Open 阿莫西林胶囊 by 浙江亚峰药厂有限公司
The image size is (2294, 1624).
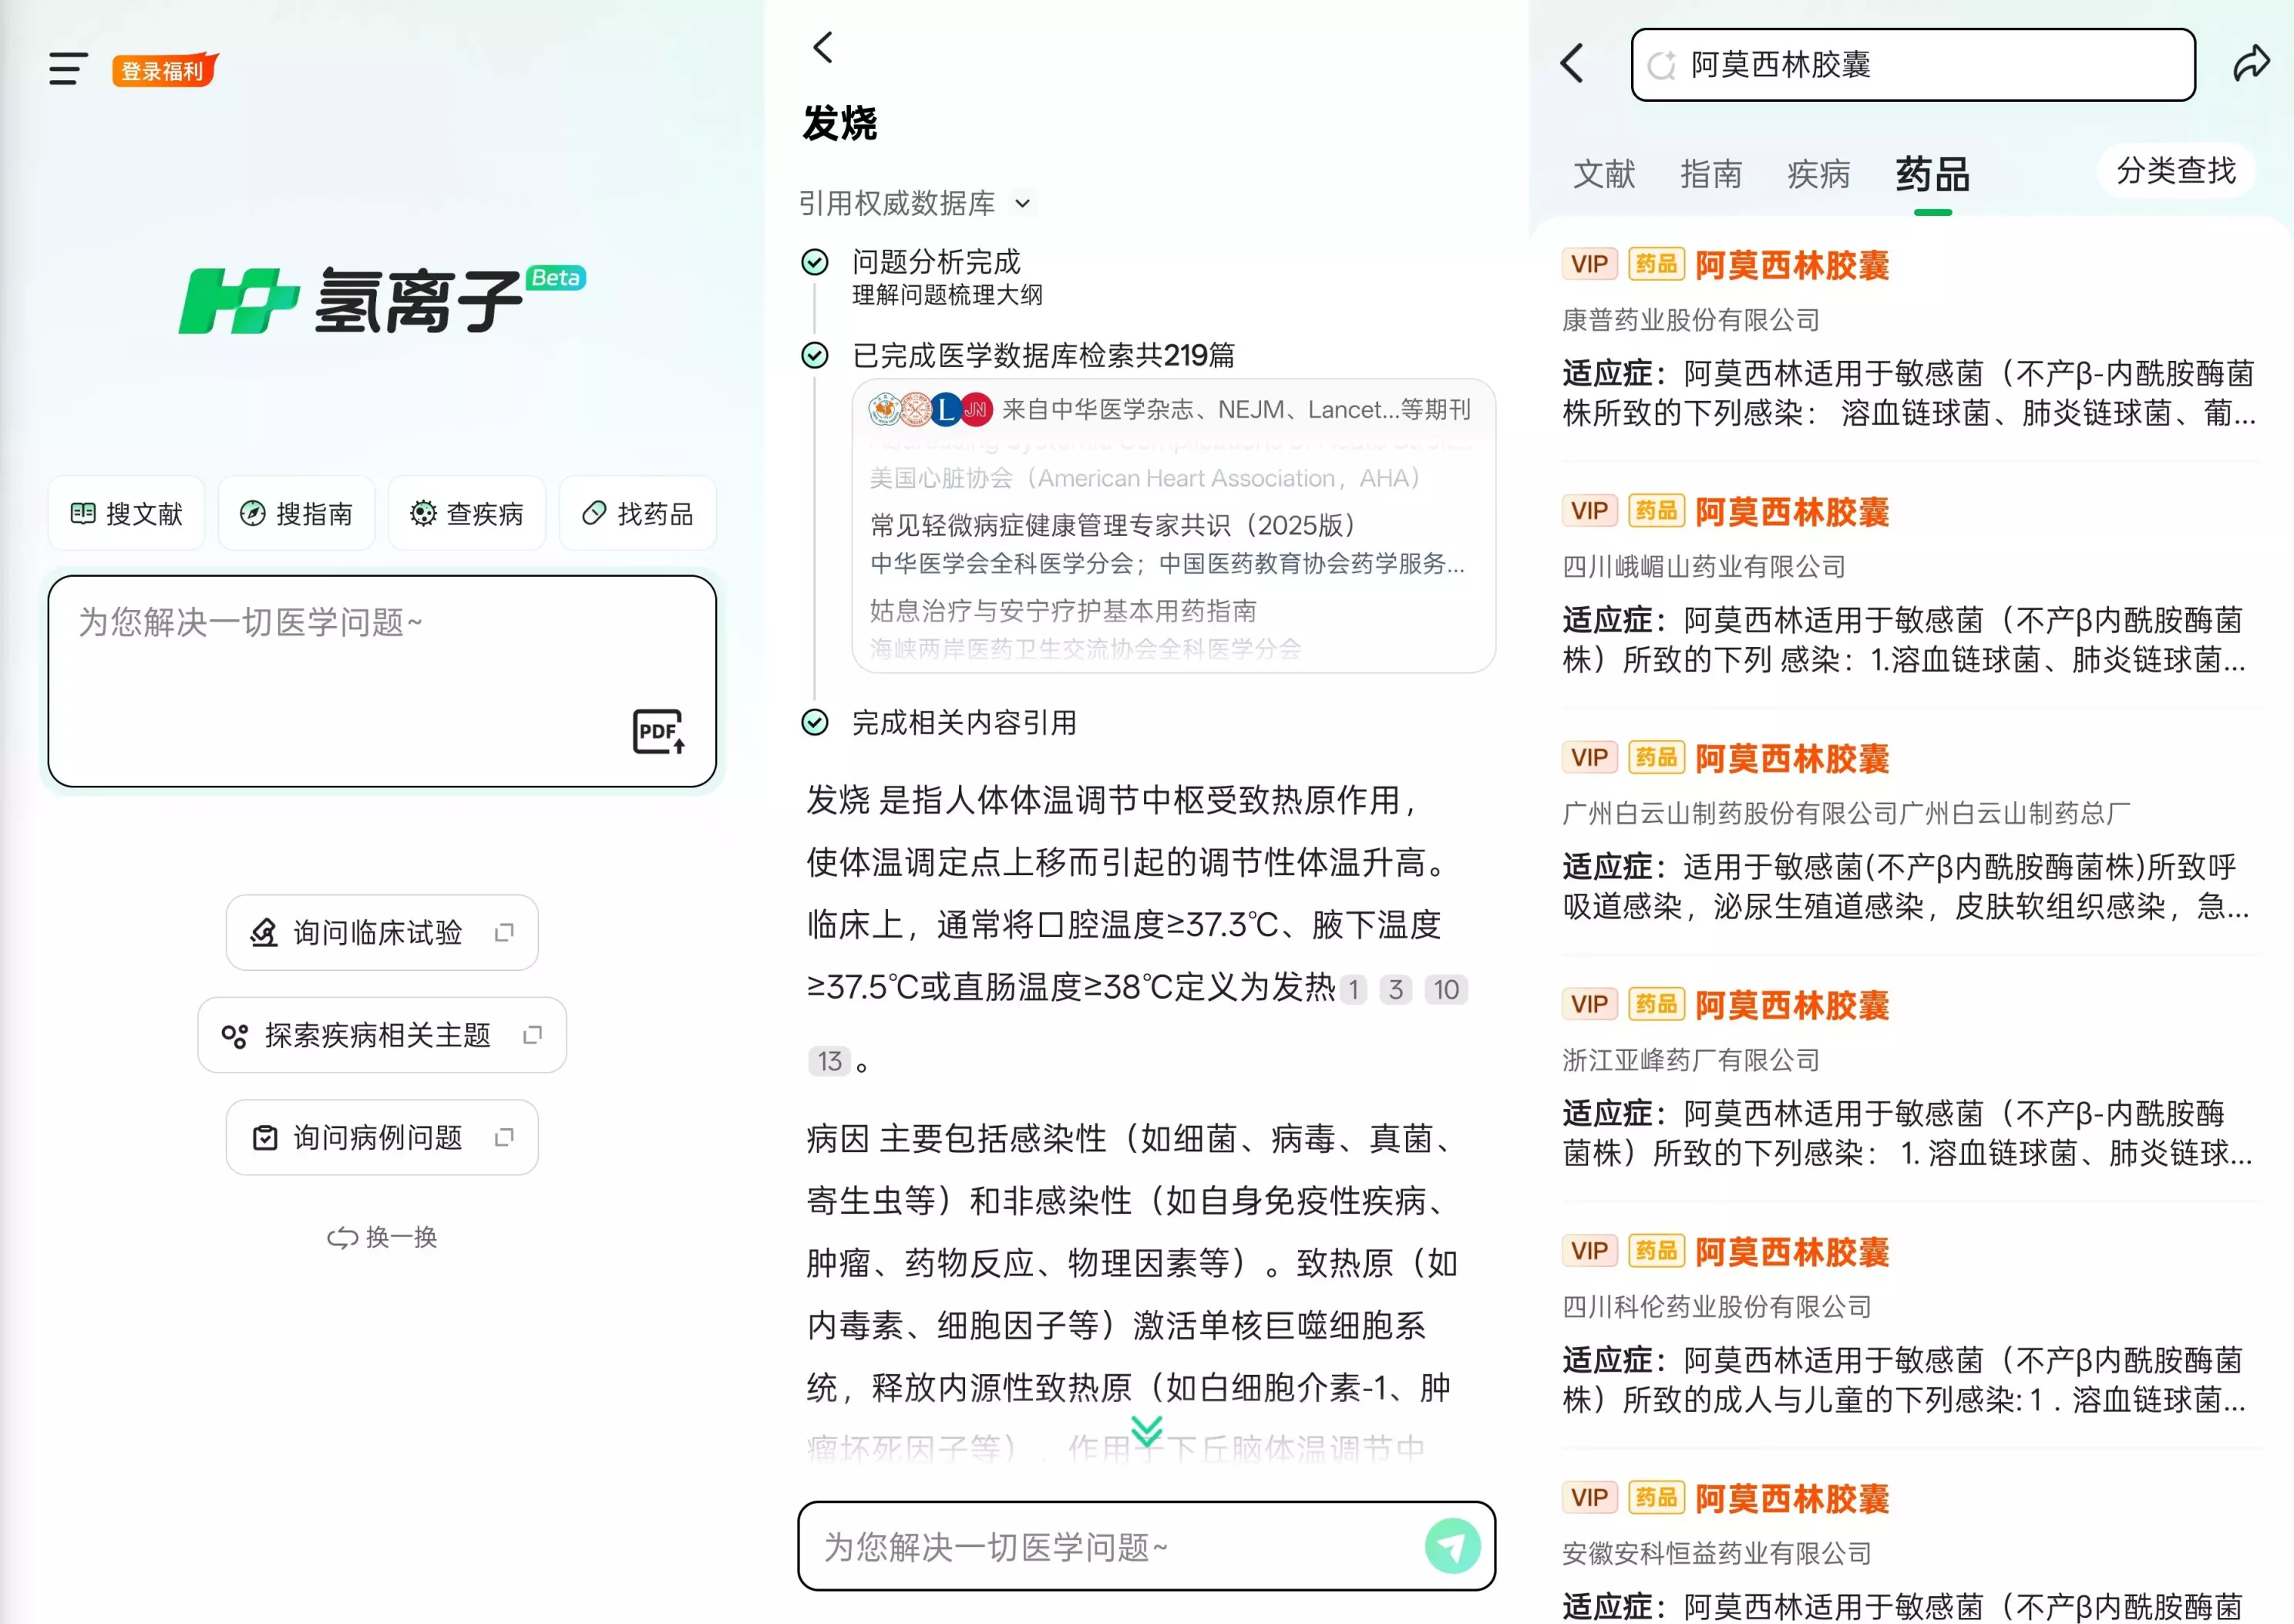(x=1910, y=1080)
